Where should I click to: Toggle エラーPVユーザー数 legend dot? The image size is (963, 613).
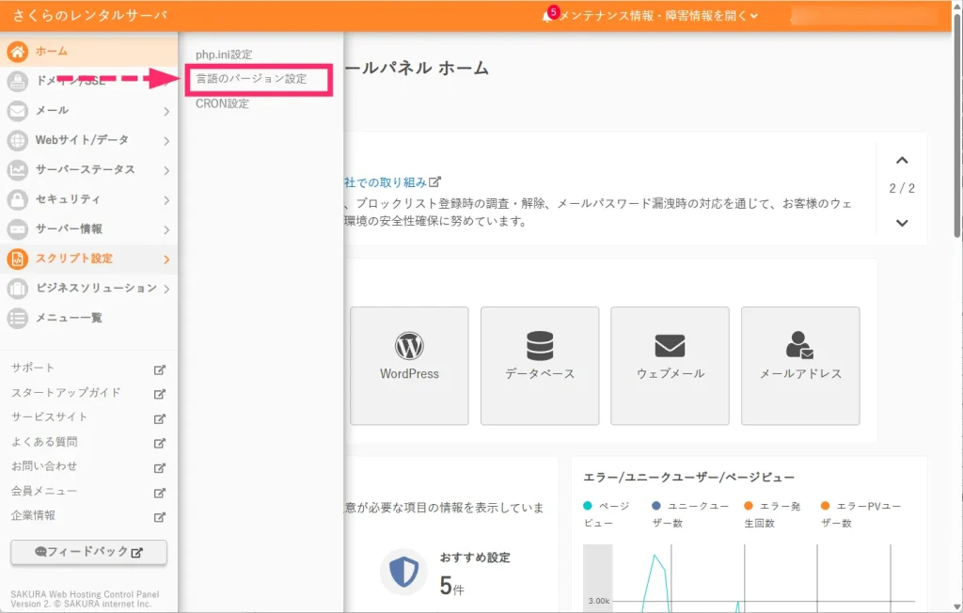pos(825,506)
